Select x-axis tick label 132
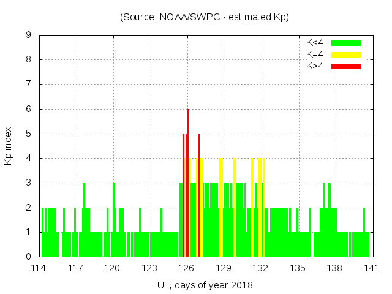 (260, 268)
